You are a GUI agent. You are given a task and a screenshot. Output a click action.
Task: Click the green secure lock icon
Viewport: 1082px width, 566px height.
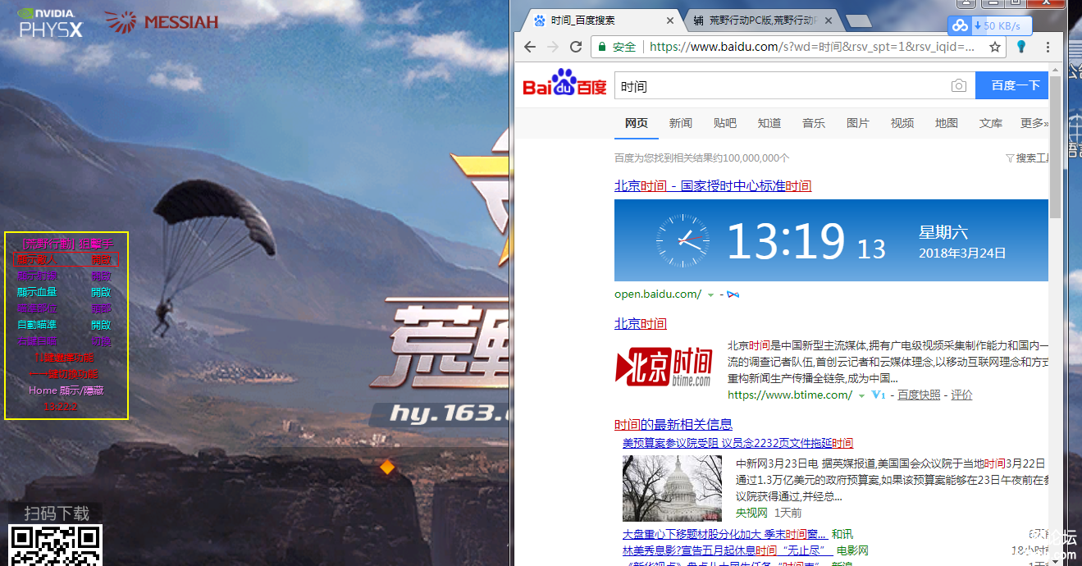click(x=602, y=47)
